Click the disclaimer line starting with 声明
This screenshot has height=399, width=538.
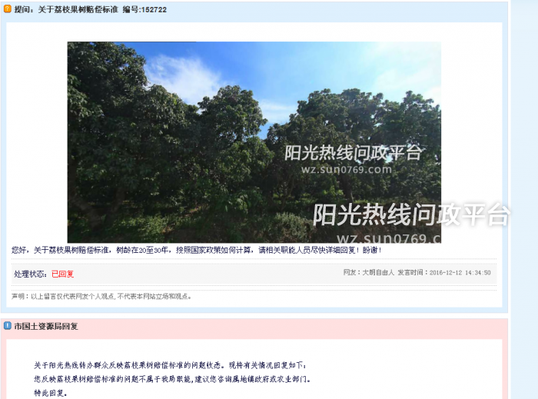101,296
